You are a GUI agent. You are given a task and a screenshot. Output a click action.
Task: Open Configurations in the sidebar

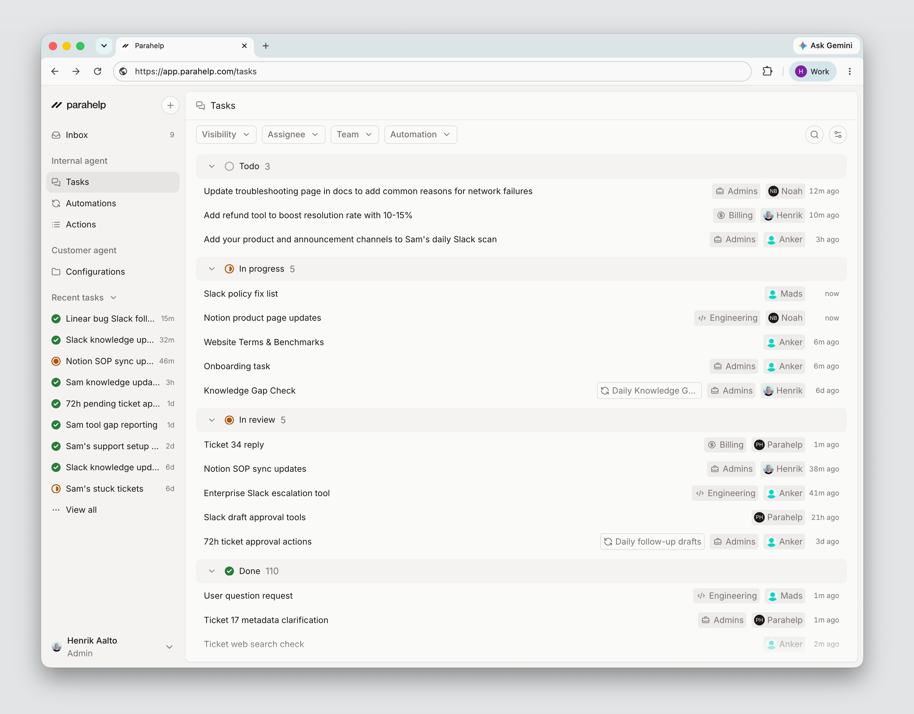click(113, 271)
